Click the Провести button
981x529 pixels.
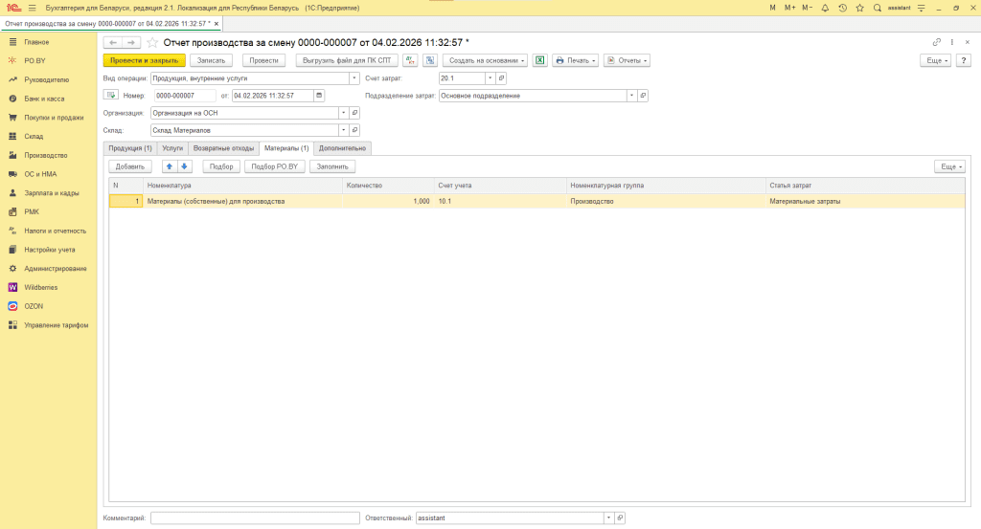pyautogui.click(x=264, y=60)
